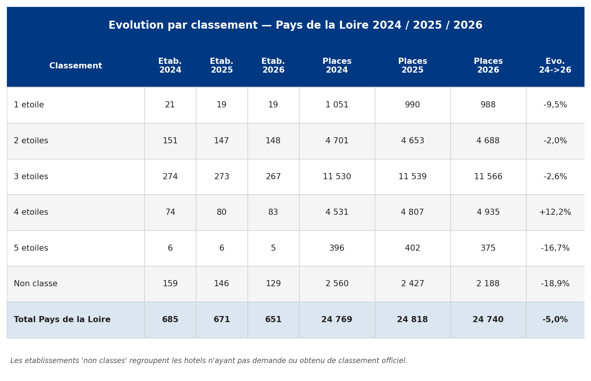
Task: Select the '4 701' places cell
Action: (337, 141)
